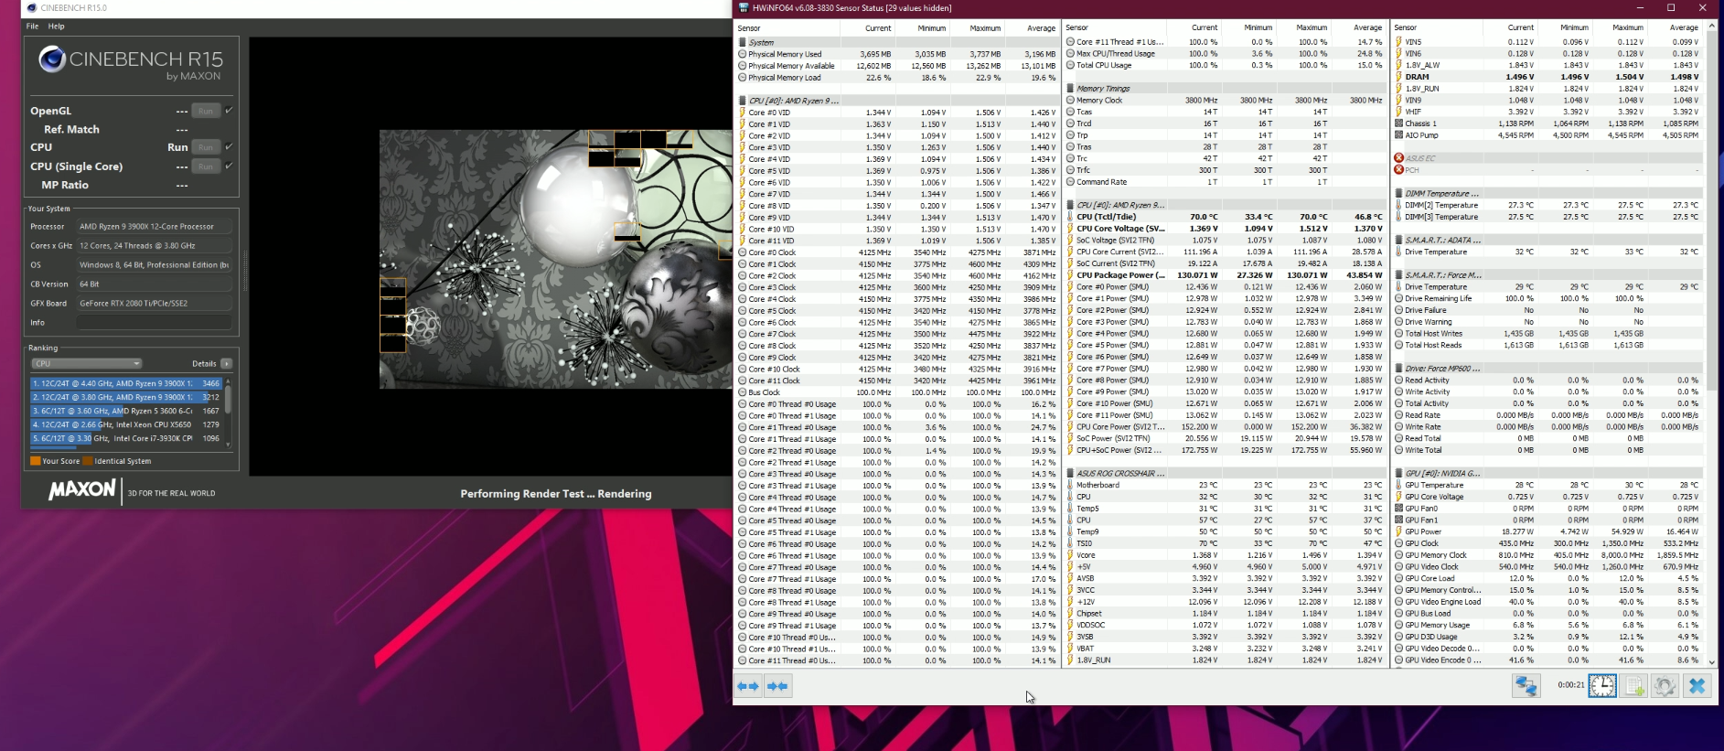Viewport: 1724px width, 751px height.
Task: Click the red error icon beside PCH
Action: (x=1398, y=170)
